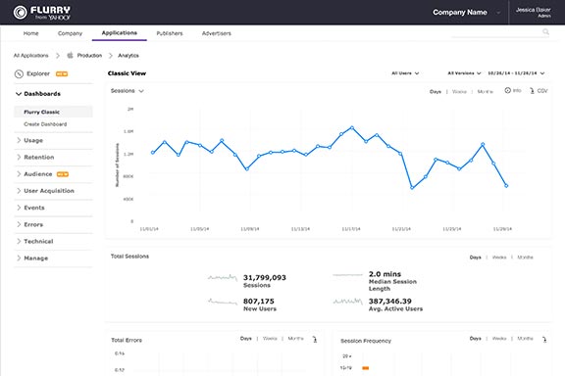Click the Flurry logo icon
The height and width of the screenshot is (376, 565).
click(21, 12)
